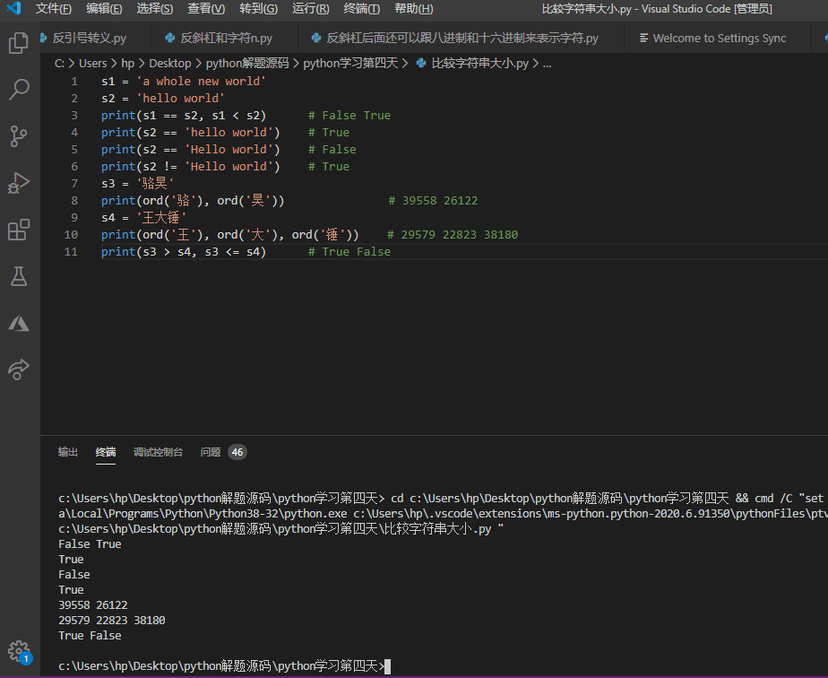
Task: Open the Source Control view
Action: [x=19, y=136]
